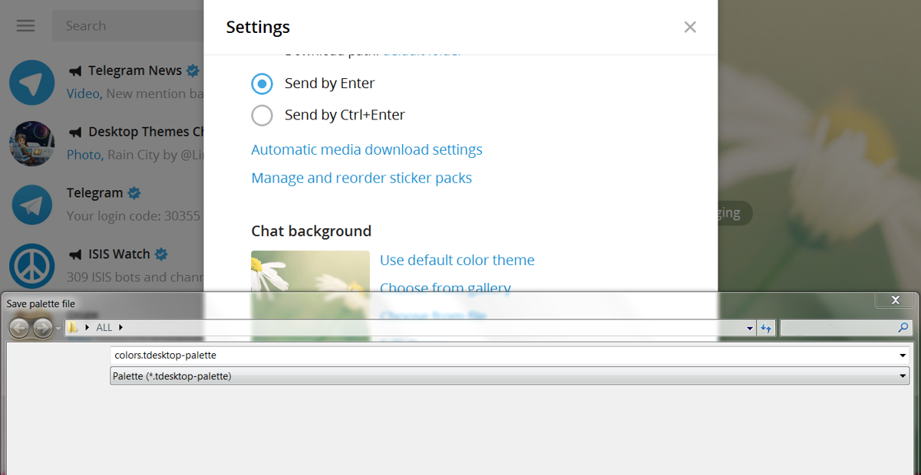Click the megaphone icon beside ISIS Watch
This screenshot has height=475, width=921.
click(75, 254)
